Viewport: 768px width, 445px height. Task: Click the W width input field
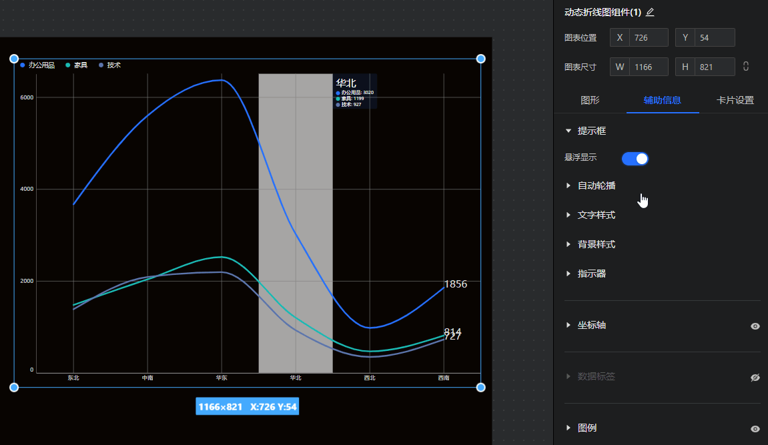click(x=648, y=67)
